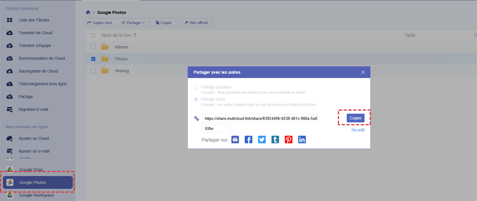The width and height of the screenshot is (477, 201).
Task: Click the Albums folder icon
Action: click(x=105, y=47)
